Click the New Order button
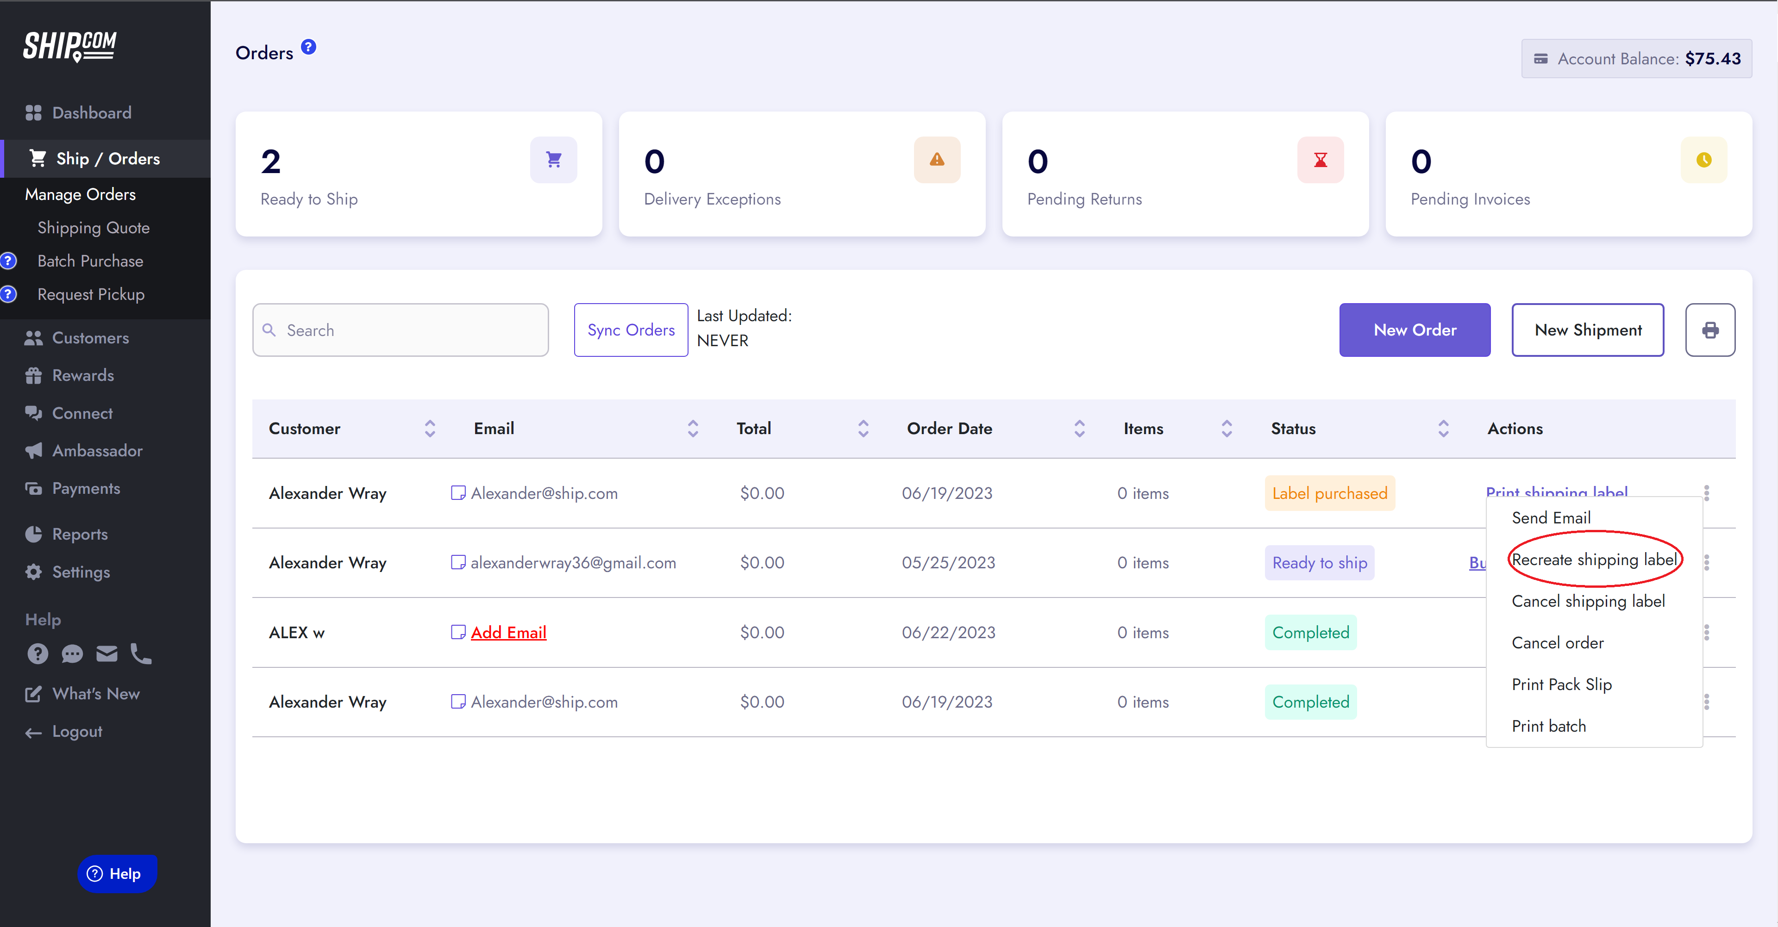This screenshot has width=1778, height=927. [1414, 330]
